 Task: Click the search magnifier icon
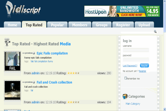155,32
